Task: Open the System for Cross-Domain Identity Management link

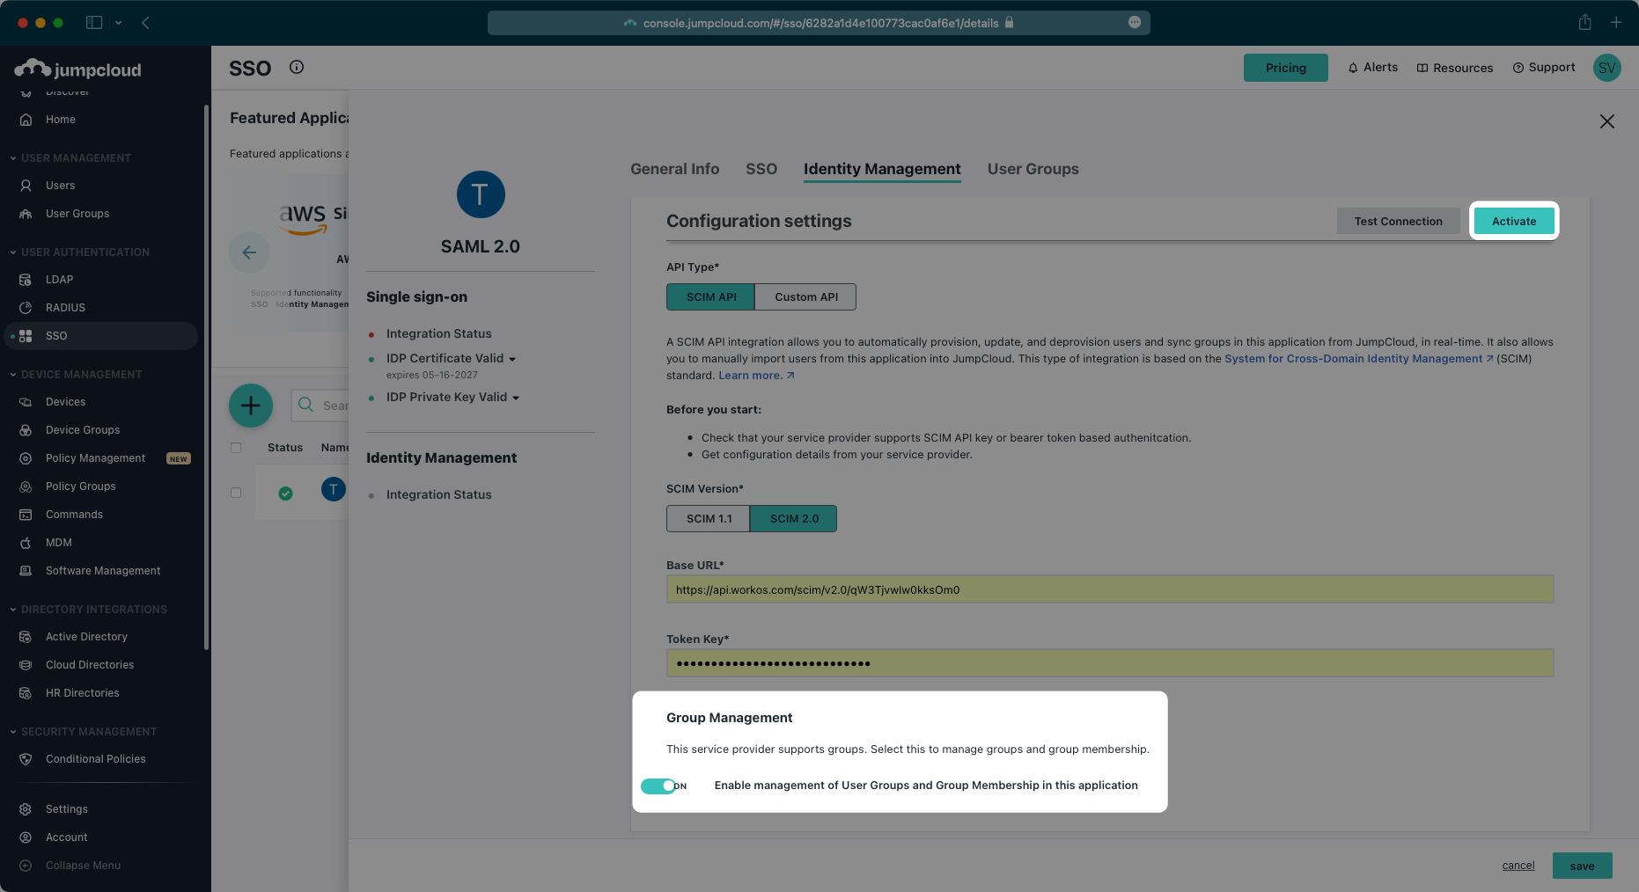Action: [1356, 358]
